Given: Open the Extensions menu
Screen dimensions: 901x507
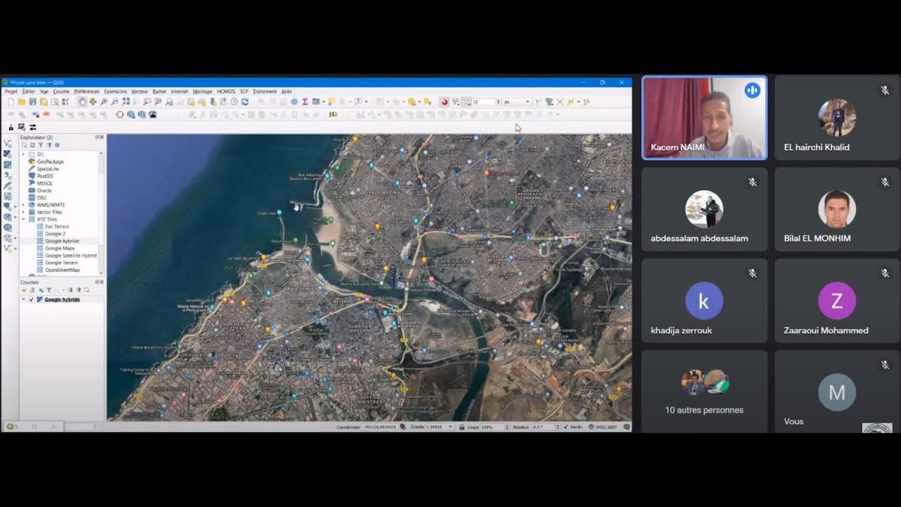Looking at the screenshot, I should (x=115, y=92).
